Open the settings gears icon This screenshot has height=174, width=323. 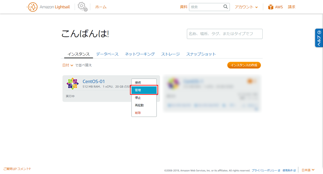click(82, 7)
